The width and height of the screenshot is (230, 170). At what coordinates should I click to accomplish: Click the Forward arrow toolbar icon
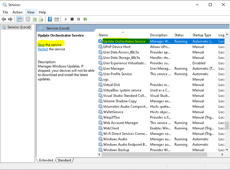pyautogui.click(x=10, y=19)
